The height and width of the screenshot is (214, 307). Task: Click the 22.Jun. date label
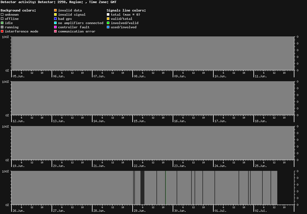(x=140, y=166)
